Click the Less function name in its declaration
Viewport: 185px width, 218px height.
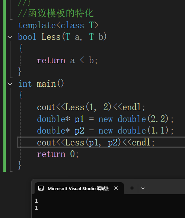(x=51, y=37)
